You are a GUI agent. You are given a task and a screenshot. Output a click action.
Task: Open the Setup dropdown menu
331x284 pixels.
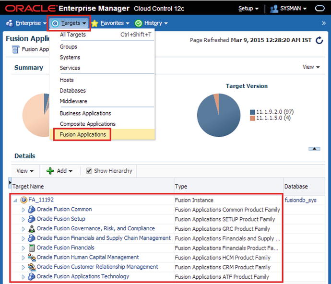248,9
